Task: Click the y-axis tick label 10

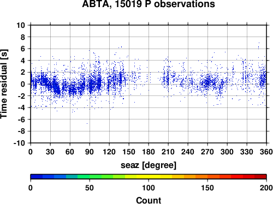Action: tap(21, 25)
